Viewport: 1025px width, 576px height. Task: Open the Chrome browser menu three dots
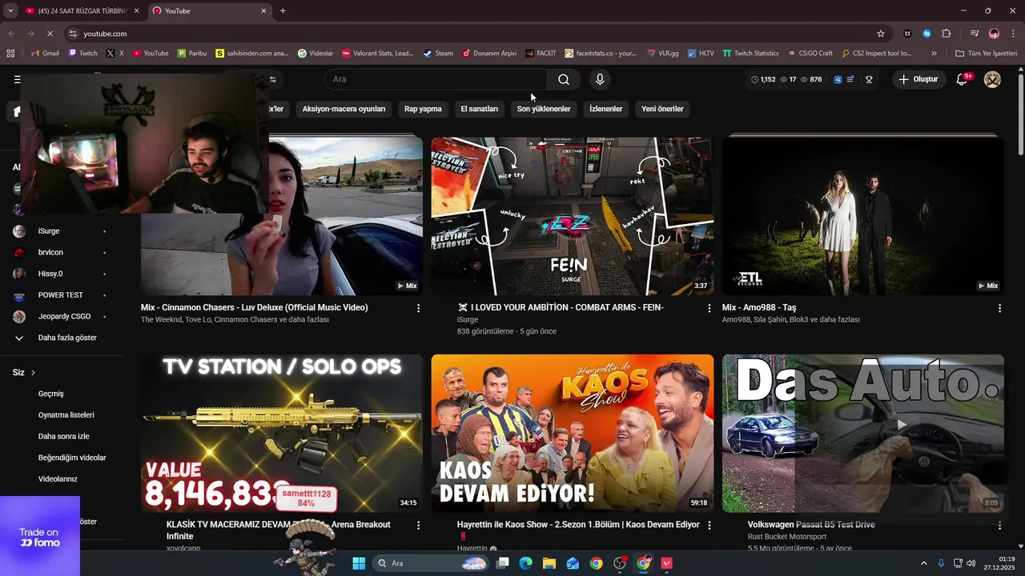tap(1013, 34)
